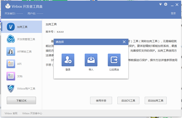Minimize the Virbox developer toolbox window
This screenshot has height=118, width=182.
(x=172, y=6)
